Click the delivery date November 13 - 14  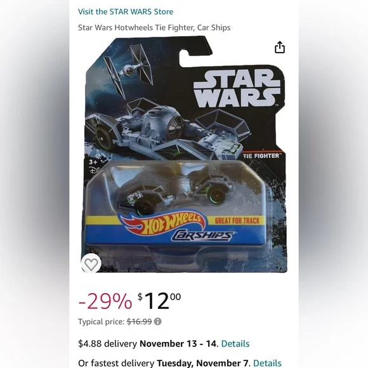[x=178, y=344]
